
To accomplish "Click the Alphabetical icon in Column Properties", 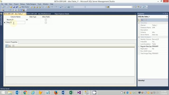I will [x=10, y=46].
